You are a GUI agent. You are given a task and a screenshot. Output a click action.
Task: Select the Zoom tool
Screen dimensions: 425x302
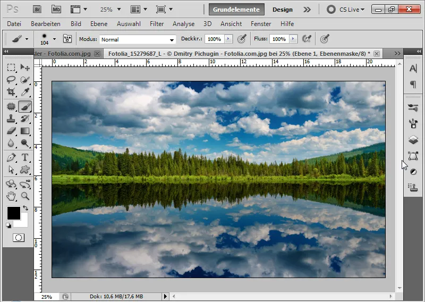(25, 196)
